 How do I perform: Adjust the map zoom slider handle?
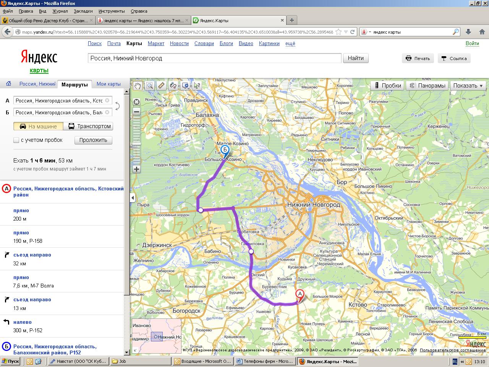pos(136,144)
